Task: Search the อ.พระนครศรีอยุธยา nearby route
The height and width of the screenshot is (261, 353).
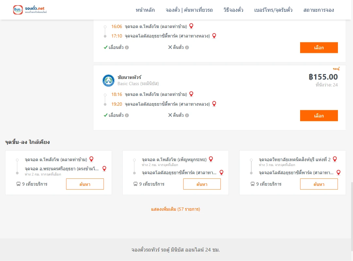Action: click(x=85, y=184)
